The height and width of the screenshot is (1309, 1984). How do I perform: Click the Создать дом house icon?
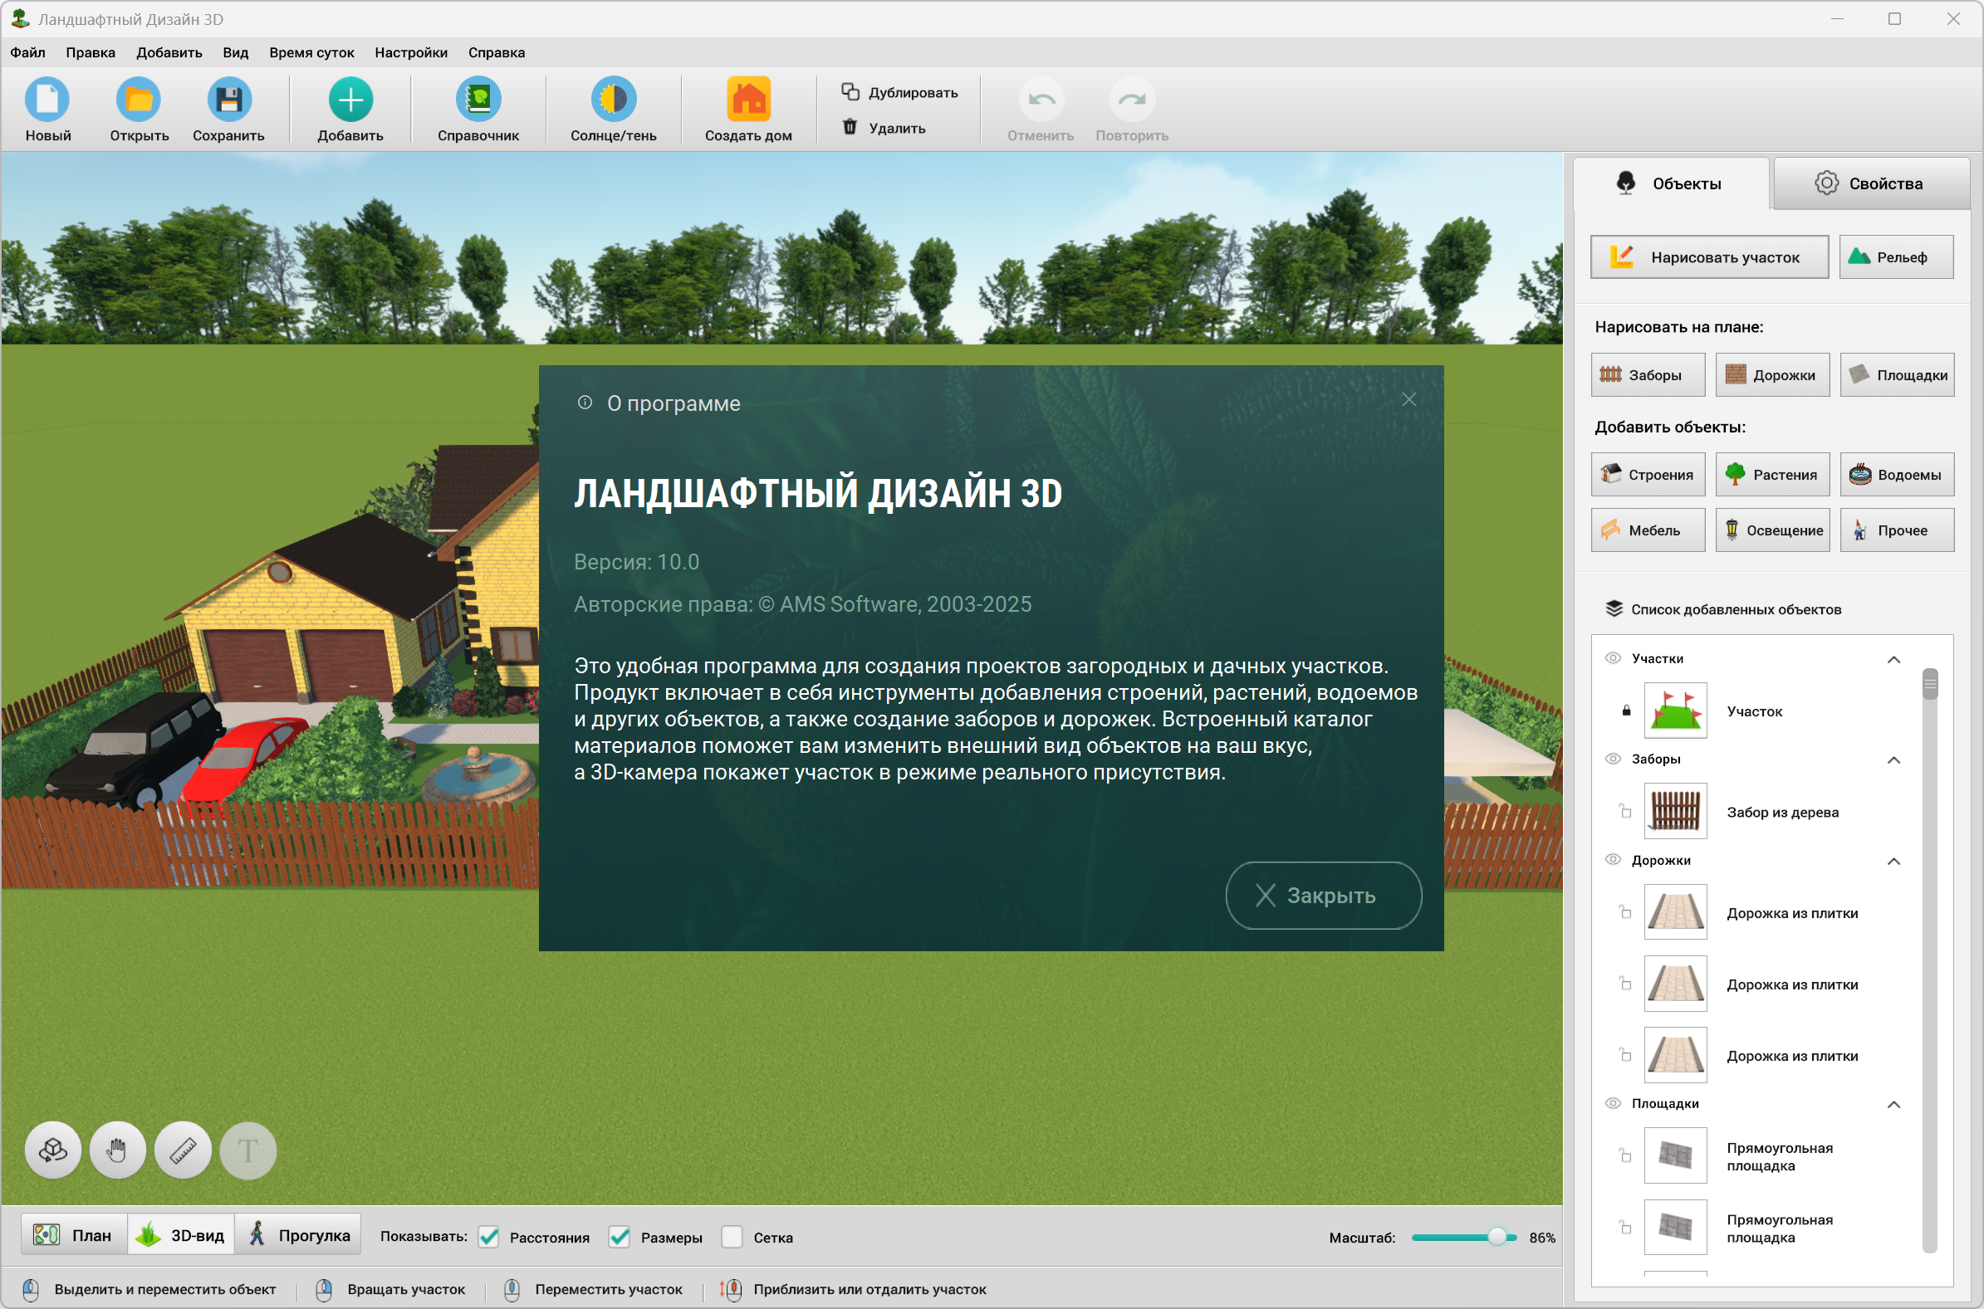click(747, 100)
